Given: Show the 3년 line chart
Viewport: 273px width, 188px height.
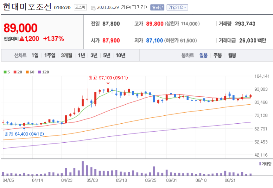Looking at the screenshot, I should (x=94, y=55).
